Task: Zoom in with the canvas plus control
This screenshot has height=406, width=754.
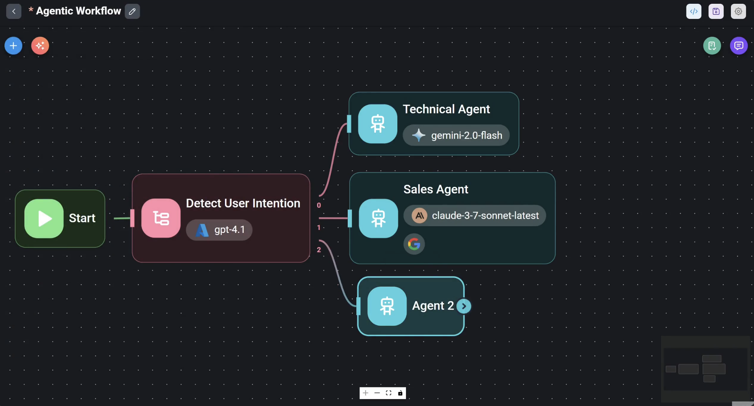Action: coord(366,393)
